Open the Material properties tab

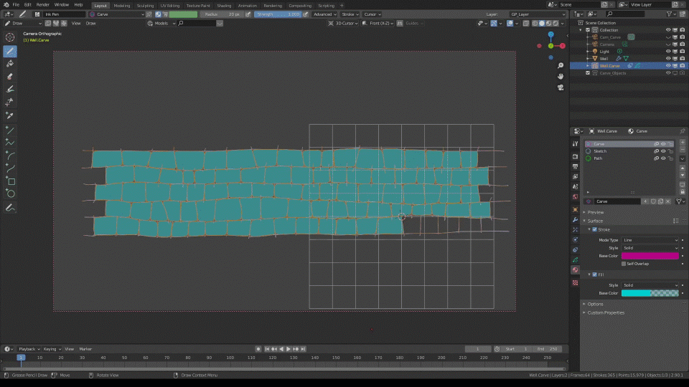575,270
